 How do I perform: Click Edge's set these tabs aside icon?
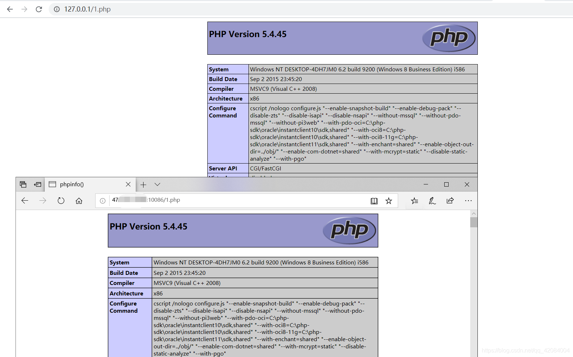38,184
